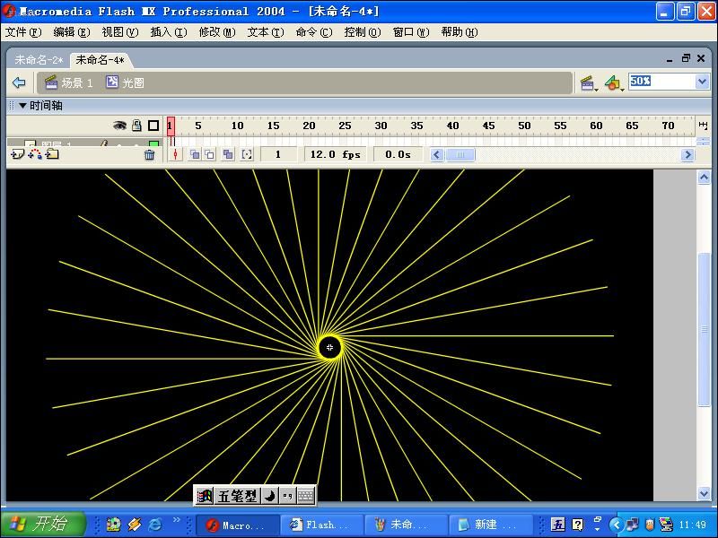Click the IME soft keyboard icon
Image resolution: width=718 pixels, height=538 pixels.
tap(305, 496)
